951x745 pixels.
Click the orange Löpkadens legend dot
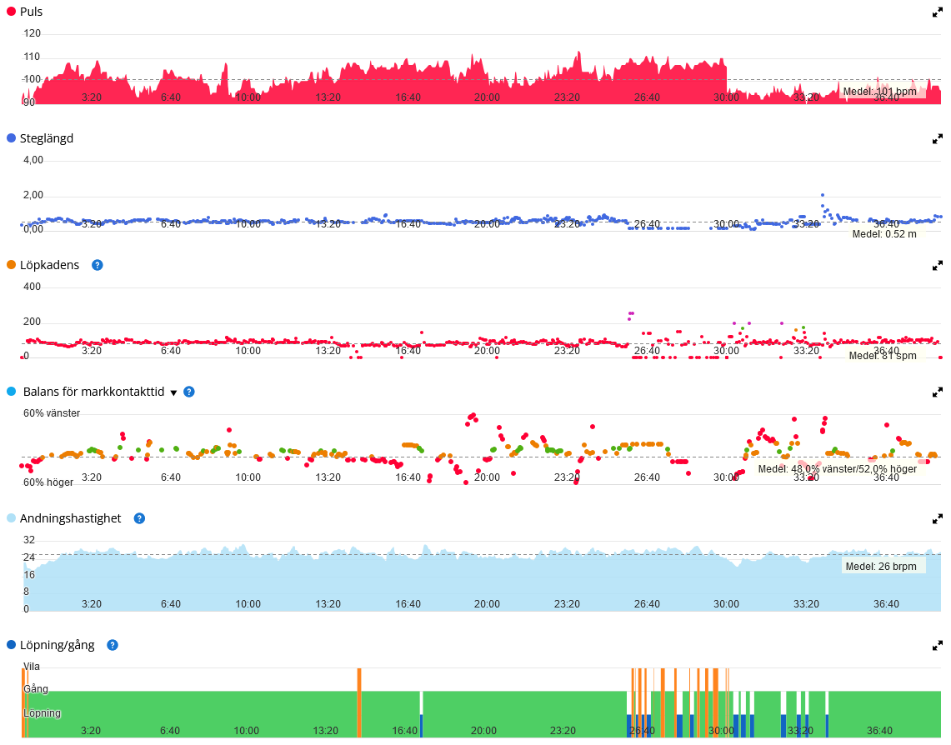(x=11, y=265)
